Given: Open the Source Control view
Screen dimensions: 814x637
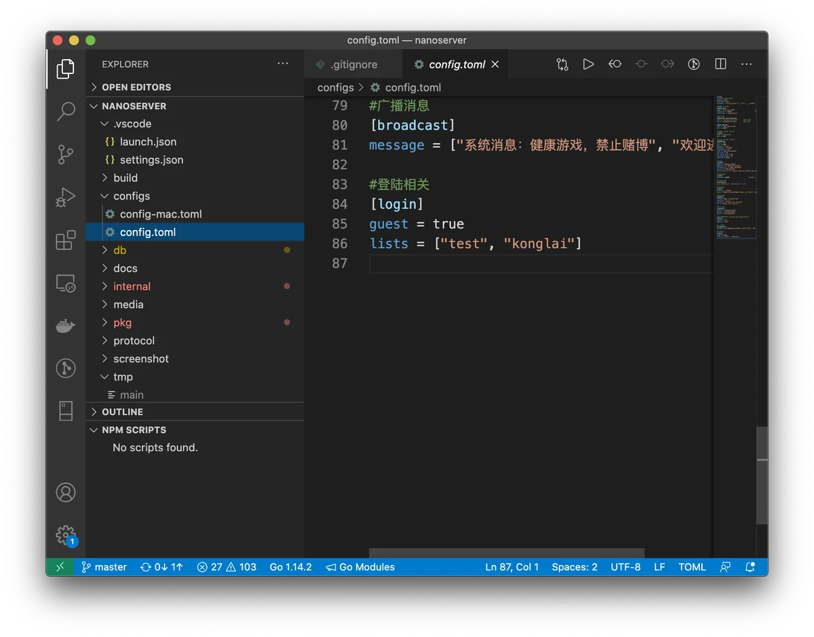Looking at the screenshot, I should (66, 154).
